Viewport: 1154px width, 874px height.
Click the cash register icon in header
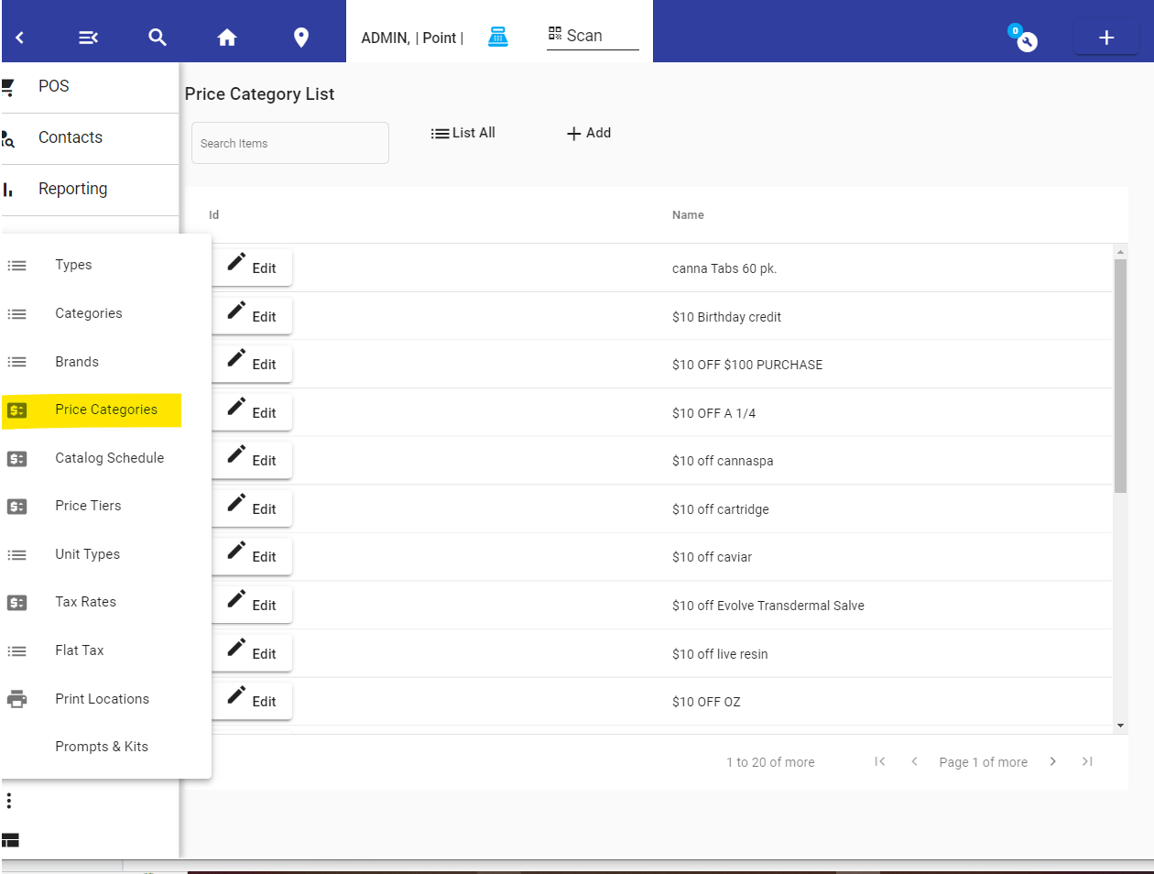click(498, 37)
